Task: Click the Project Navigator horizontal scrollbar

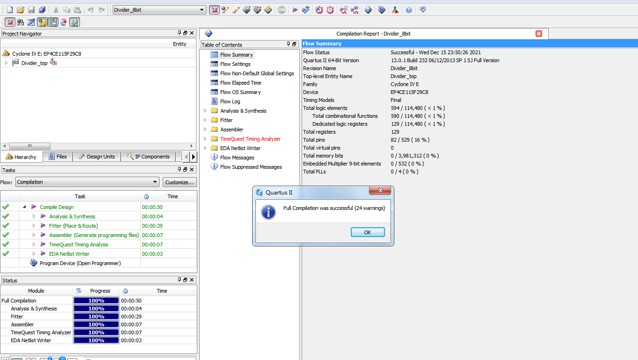Action: coord(29,146)
